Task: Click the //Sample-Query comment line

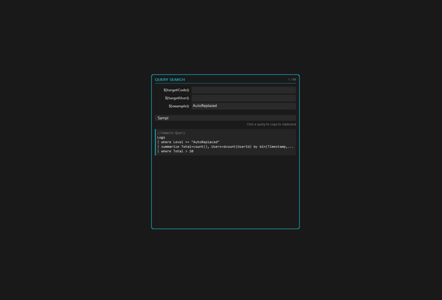Action: point(171,133)
